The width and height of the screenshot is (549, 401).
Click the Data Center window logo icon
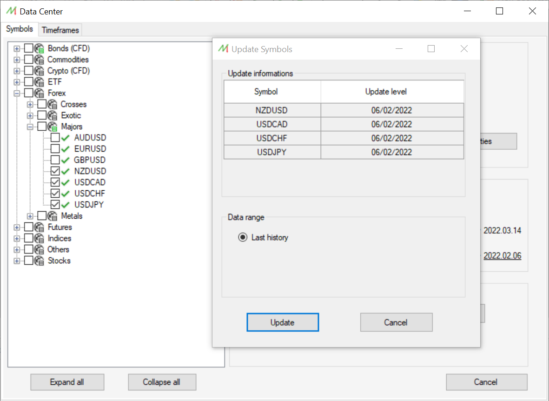[x=12, y=11]
